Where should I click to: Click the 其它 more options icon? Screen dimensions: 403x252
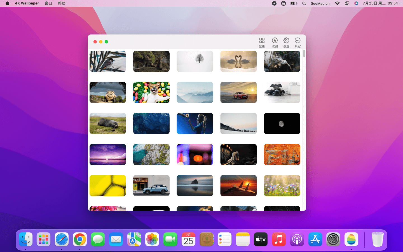297,43
